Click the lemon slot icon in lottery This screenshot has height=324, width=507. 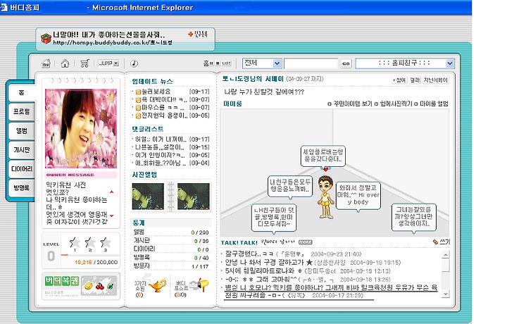tap(88, 286)
